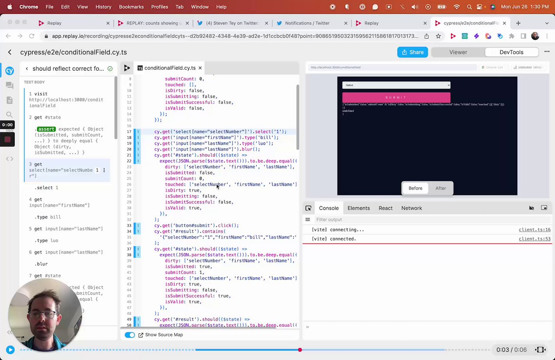
Task: Switch to DevTools mode
Action: pyautogui.click(x=511, y=52)
